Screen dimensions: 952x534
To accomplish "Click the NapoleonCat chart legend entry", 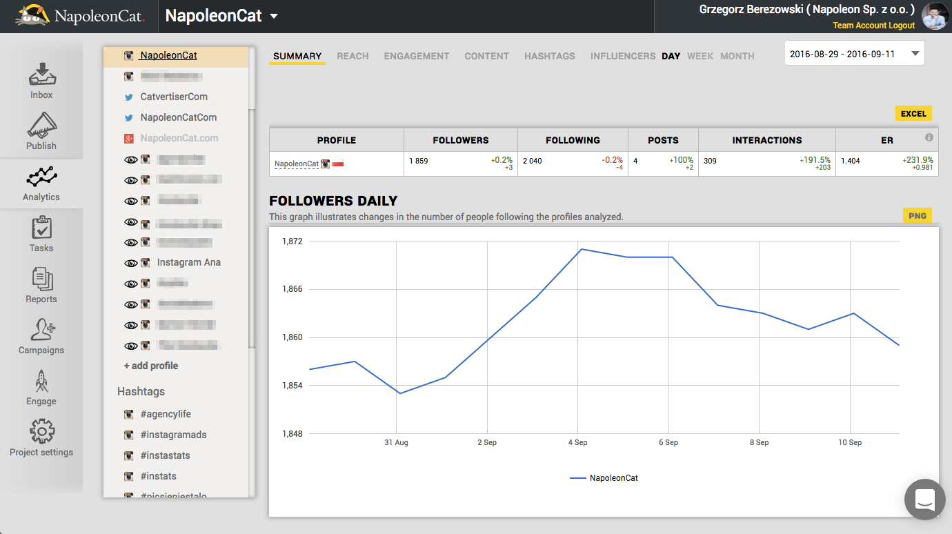I will (604, 478).
